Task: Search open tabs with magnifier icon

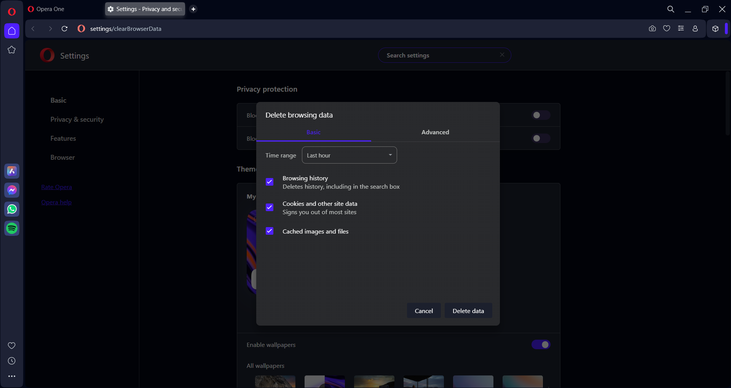Action: (671, 9)
